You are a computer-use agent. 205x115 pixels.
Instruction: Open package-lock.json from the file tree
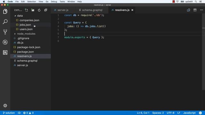click(29, 47)
